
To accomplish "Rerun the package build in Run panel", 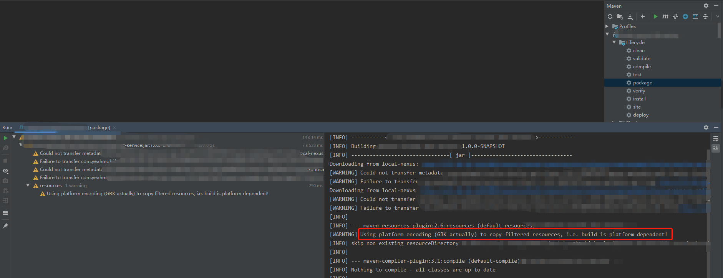I will click(x=5, y=138).
